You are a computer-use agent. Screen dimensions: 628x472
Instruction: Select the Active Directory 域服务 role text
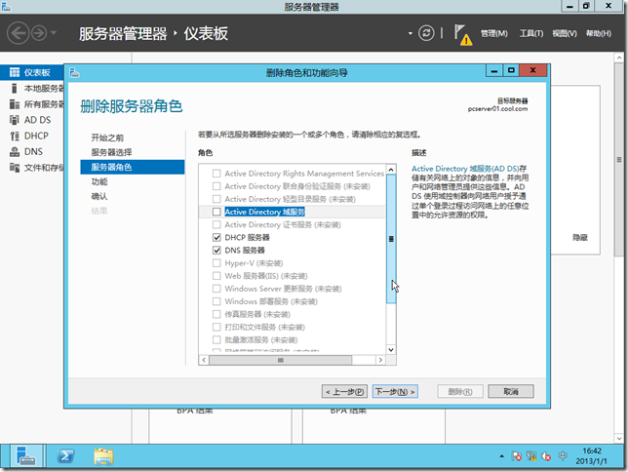264,212
